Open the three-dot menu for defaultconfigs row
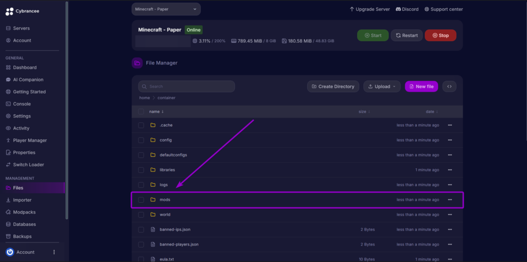Viewport: 527px width, 262px height. (450, 155)
